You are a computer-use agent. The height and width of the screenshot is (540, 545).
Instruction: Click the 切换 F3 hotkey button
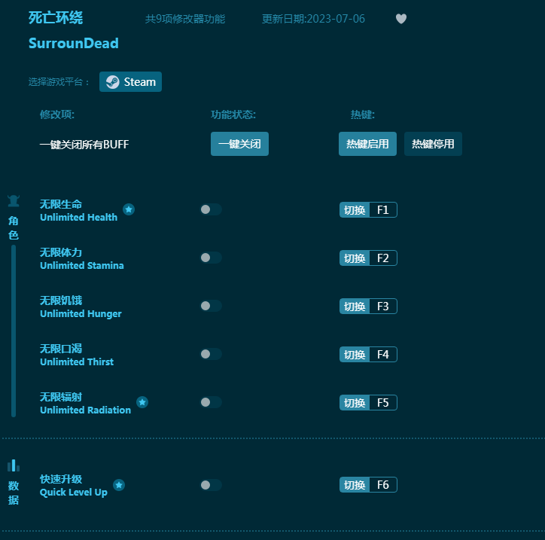pos(368,306)
